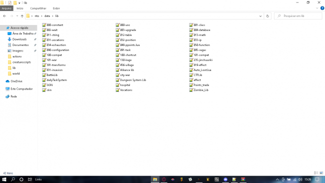Navigate to data in the breadcrumb path
The image size is (325, 183).
47,16
